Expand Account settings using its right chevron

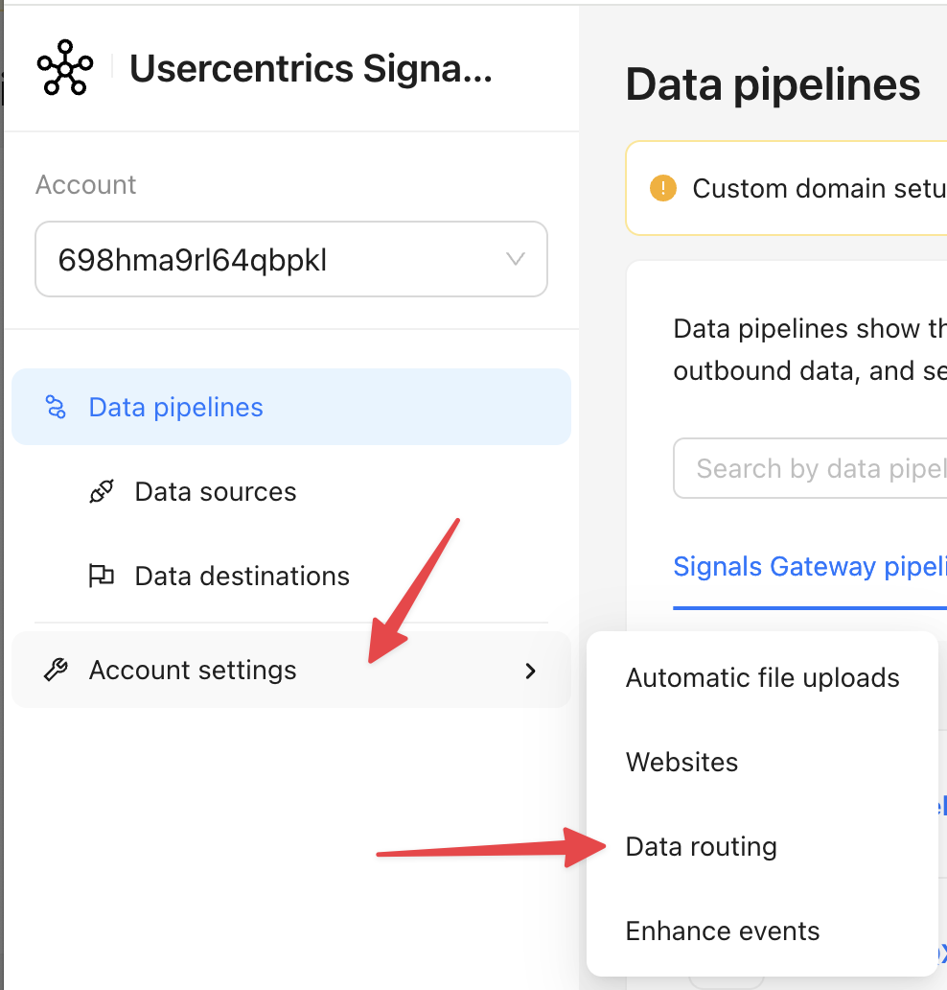pos(530,671)
